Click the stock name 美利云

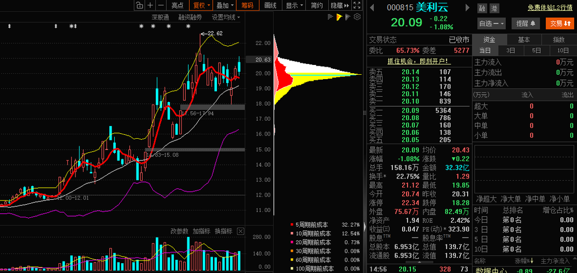point(432,7)
